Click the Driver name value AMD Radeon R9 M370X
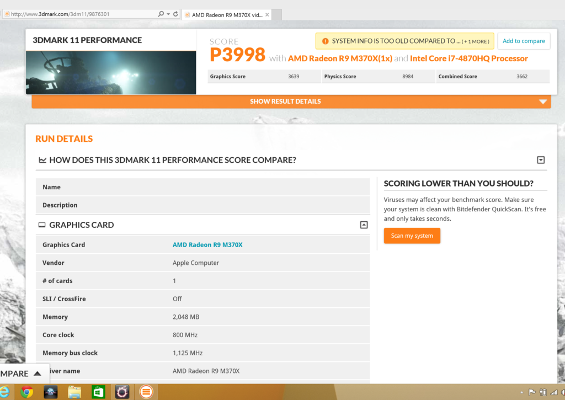565x400 pixels. [x=206, y=371]
